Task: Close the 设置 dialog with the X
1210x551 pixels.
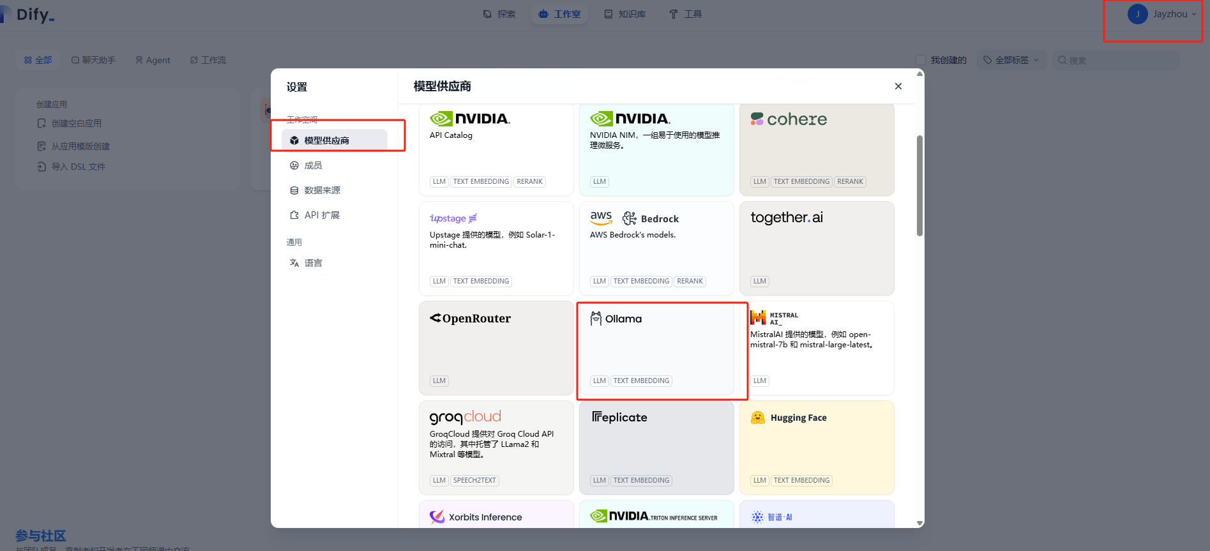Action: coord(898,86)
